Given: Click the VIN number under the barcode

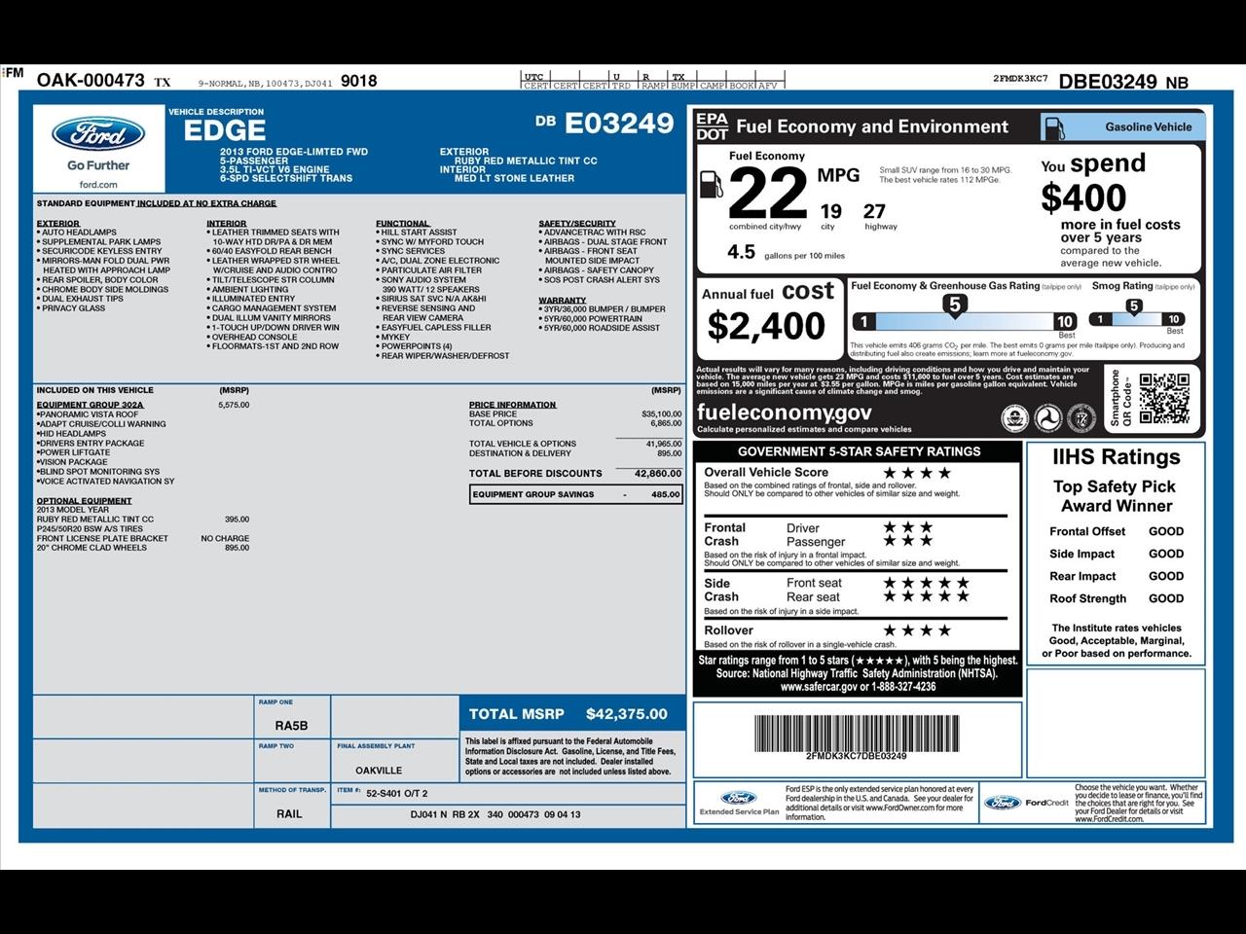Looking at the screenshot, I should coord(857,756).
